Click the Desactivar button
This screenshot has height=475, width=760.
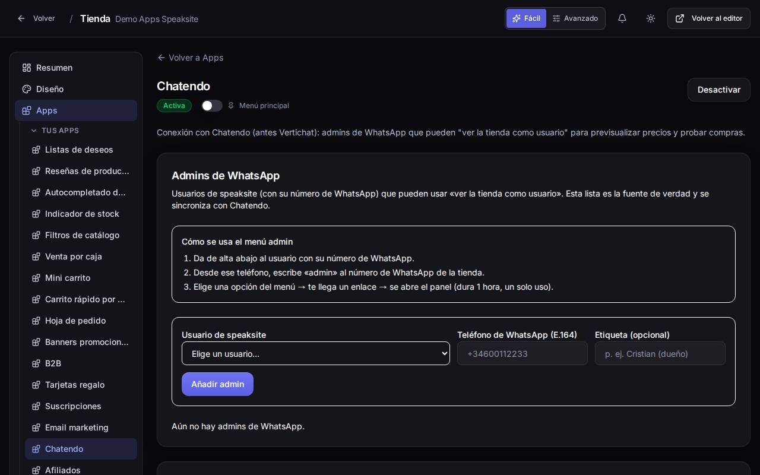point(719,90)
